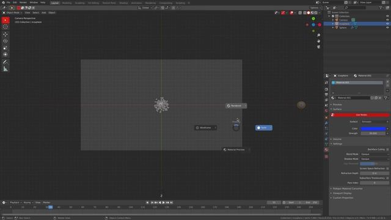Select the Transform tool

pyautogui.click(x=5, y=54)
